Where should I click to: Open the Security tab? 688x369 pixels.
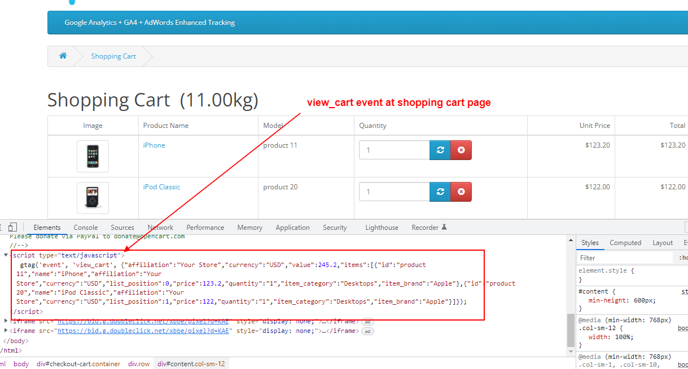(x=335, y=228)
